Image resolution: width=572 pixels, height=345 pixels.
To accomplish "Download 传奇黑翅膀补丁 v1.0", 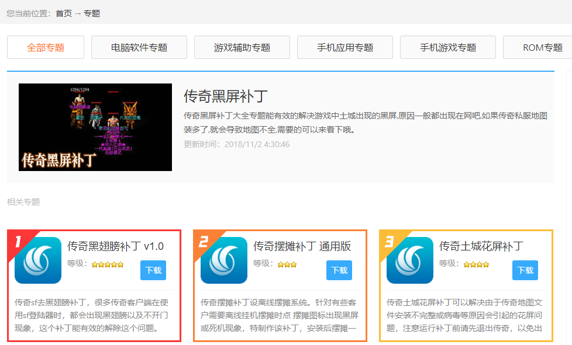I will point(153,270).
